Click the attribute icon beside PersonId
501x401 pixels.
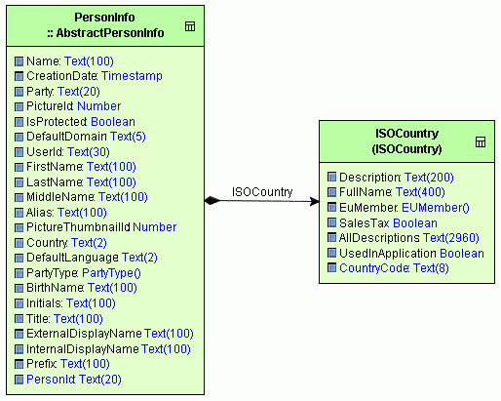tap(19, 380)
